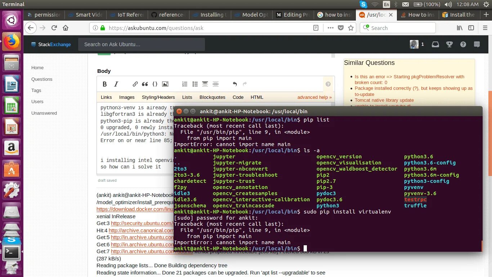Screen dimensions: 492x277
Task: Click the Skype indicator in the top panel
Action: coord(363,4)
